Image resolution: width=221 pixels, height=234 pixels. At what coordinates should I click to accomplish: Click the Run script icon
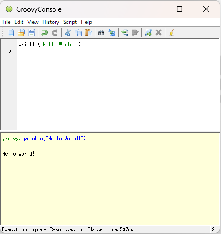[148, 32]
